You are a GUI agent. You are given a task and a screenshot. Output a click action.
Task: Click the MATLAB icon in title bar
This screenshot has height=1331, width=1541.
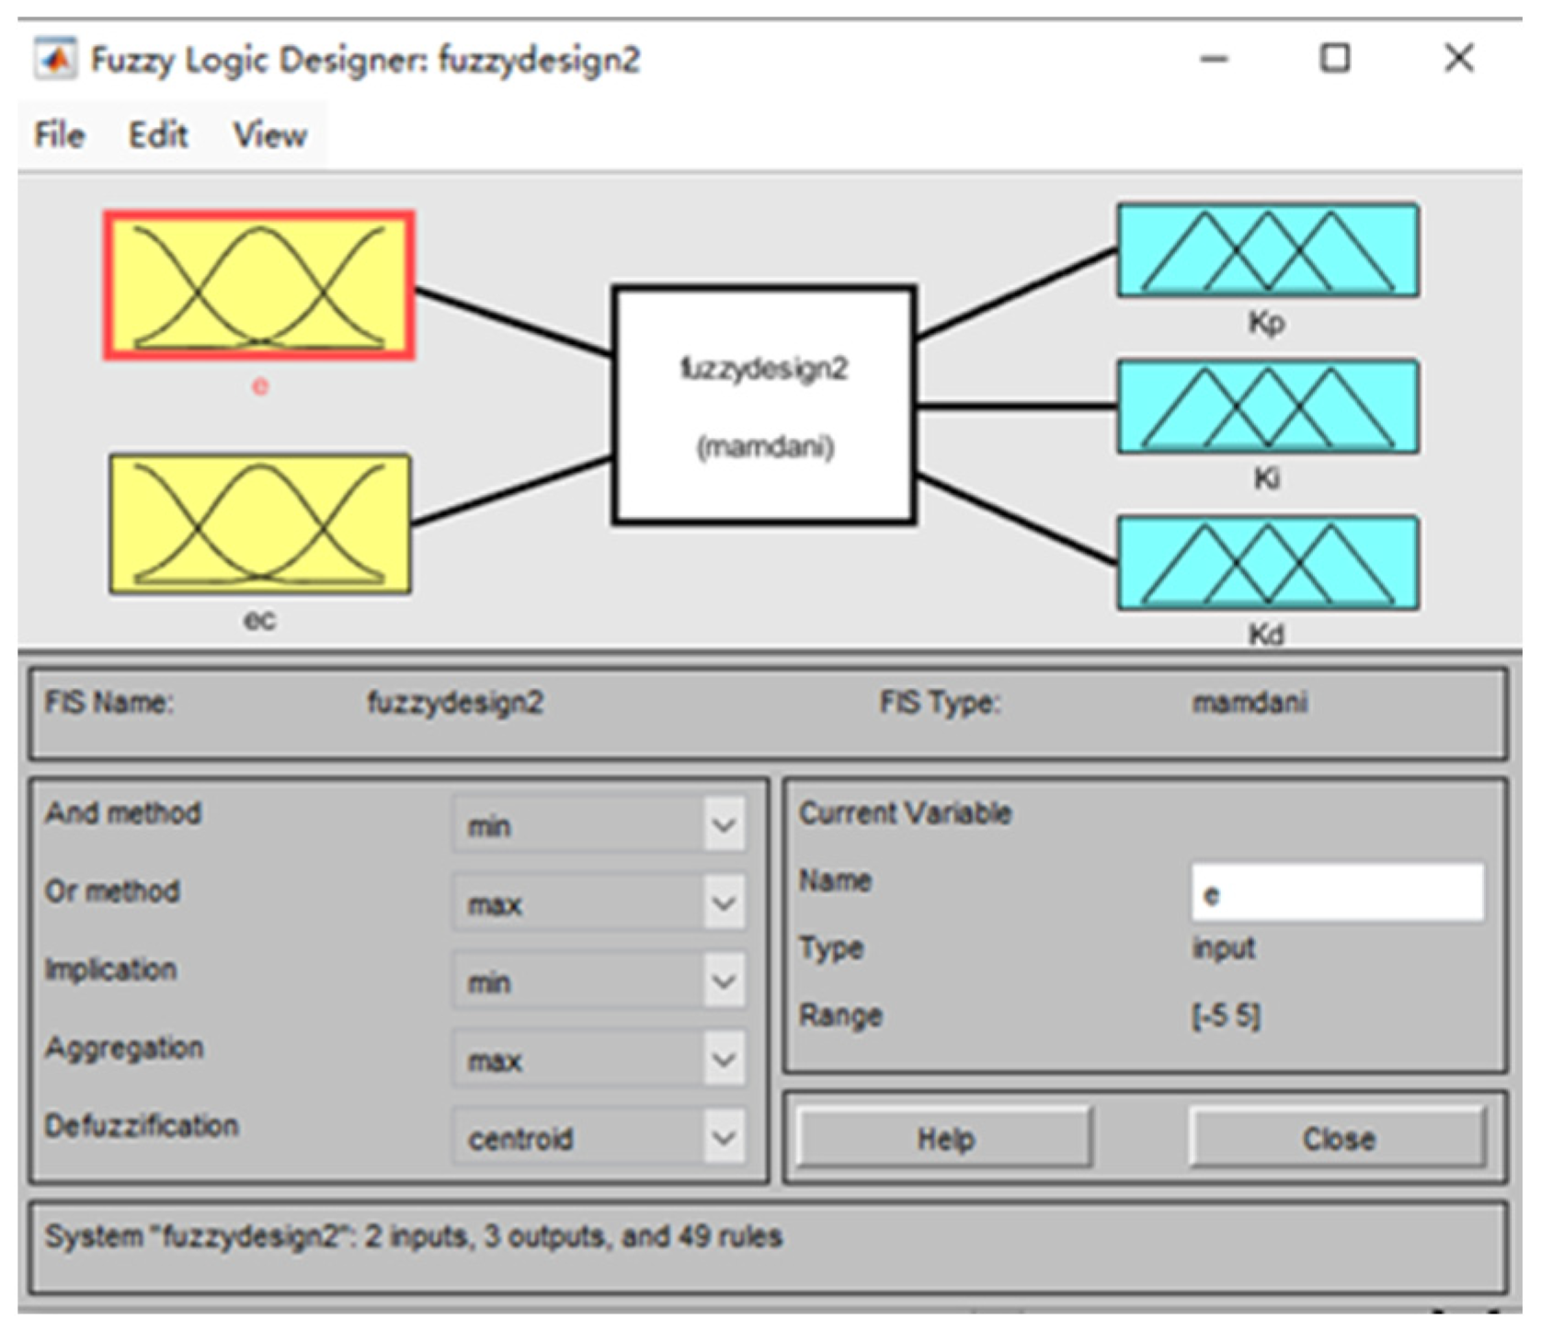[56, 60]
